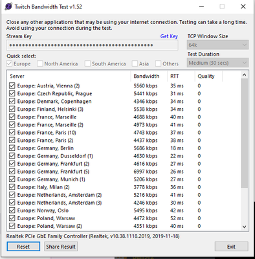
Task: Sort by the RTT column header
Action: (181, 76)
